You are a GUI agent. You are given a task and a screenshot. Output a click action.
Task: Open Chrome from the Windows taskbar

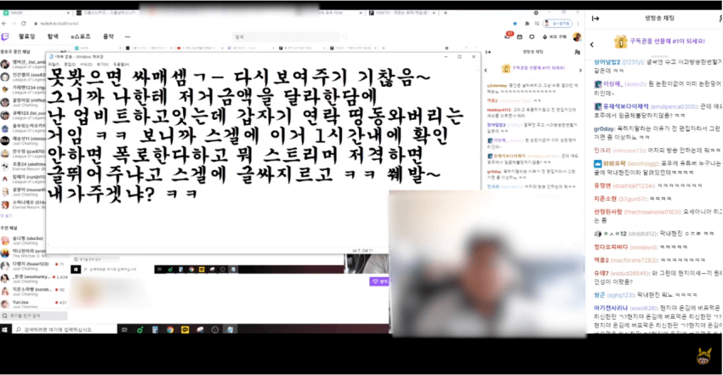pyautogui.click(x=170, y=329)
